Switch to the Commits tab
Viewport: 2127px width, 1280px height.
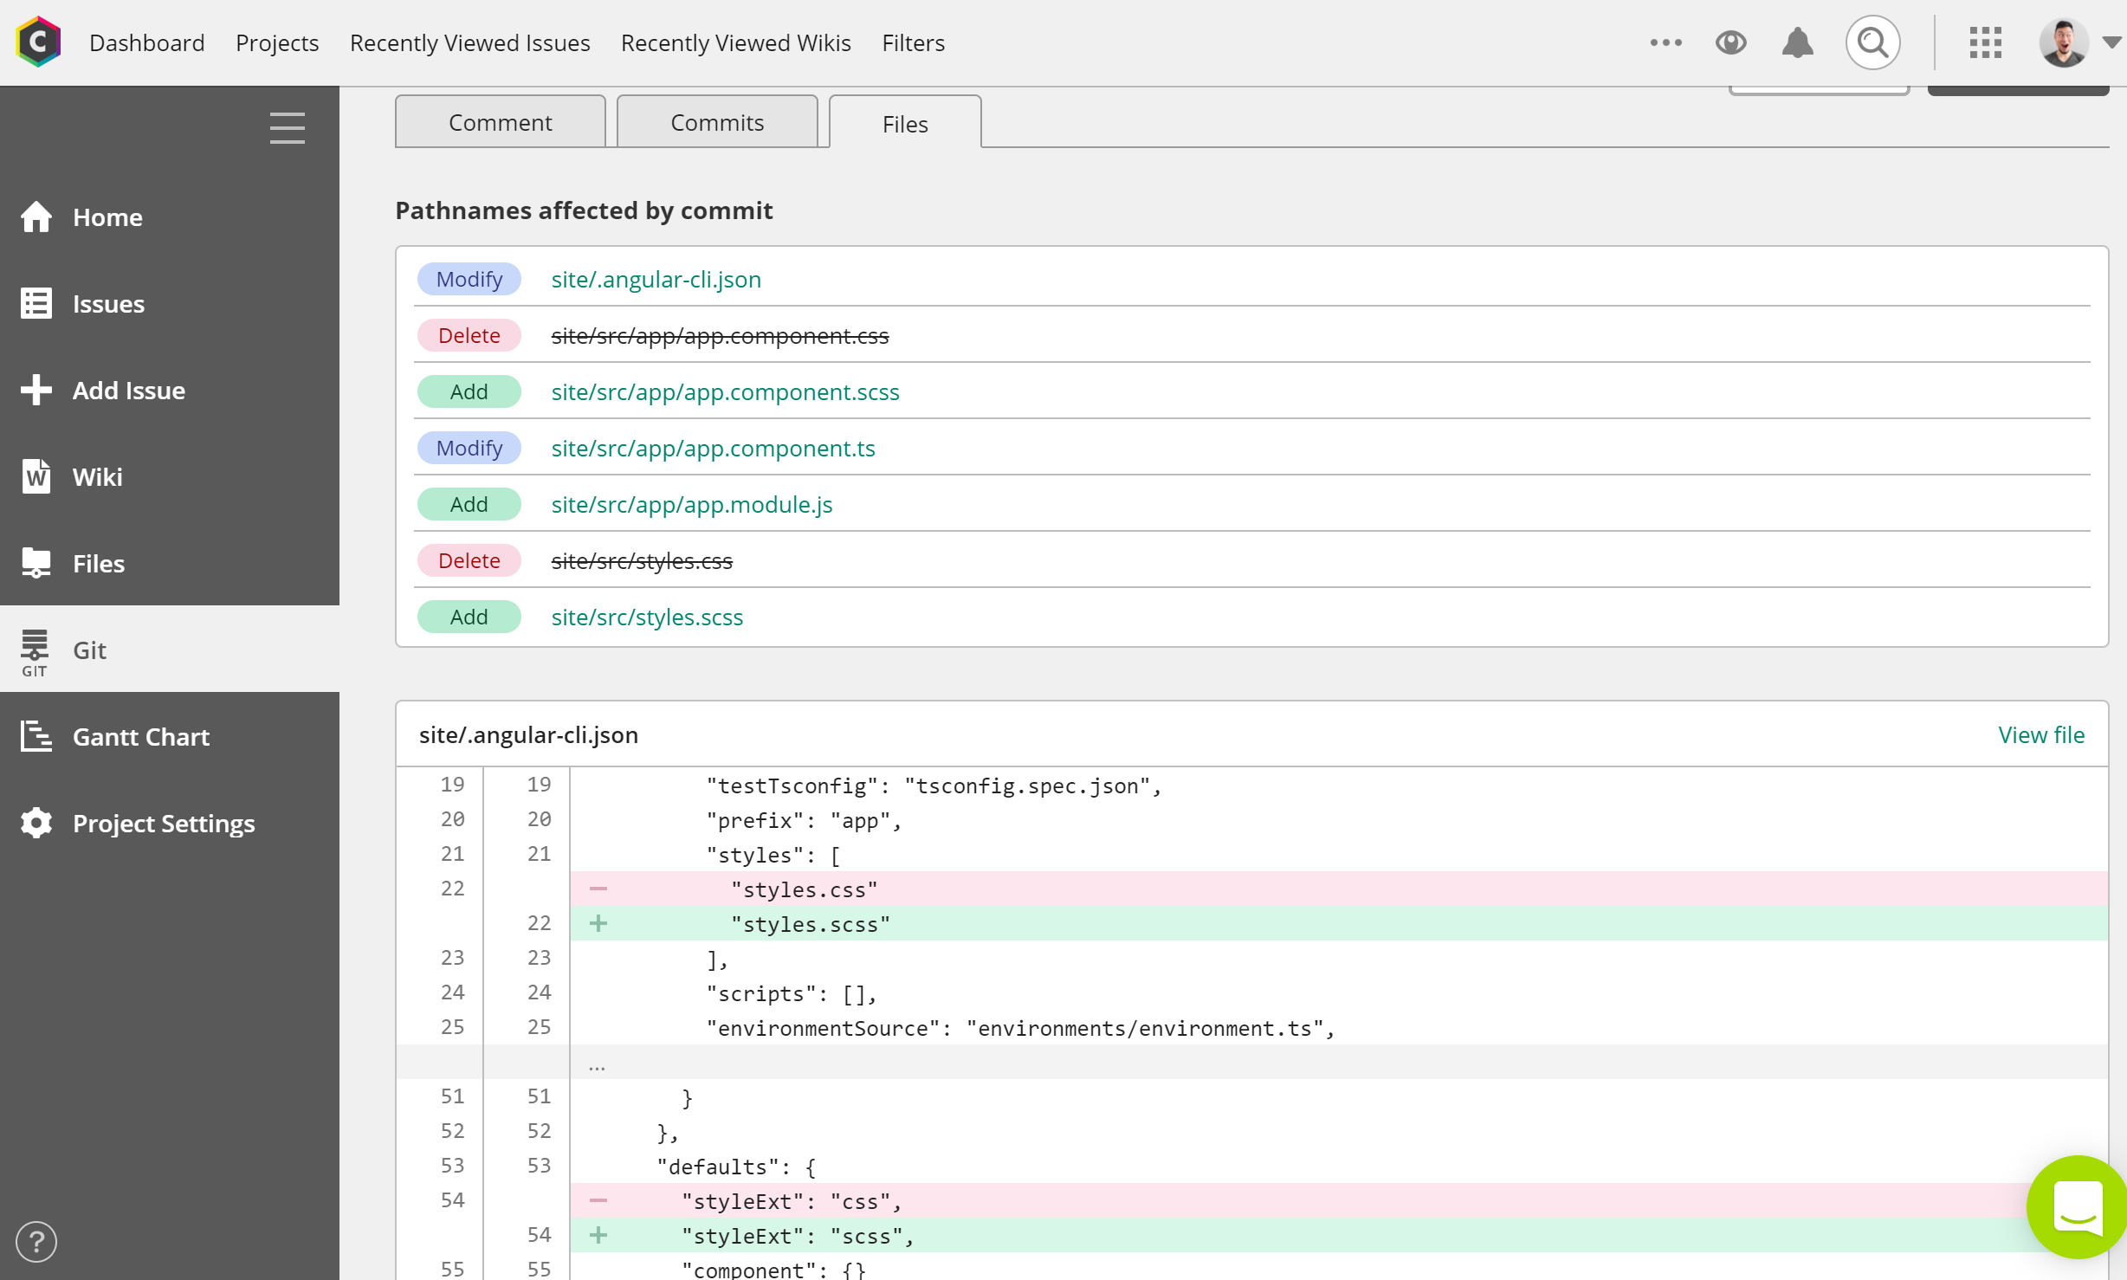717,122
